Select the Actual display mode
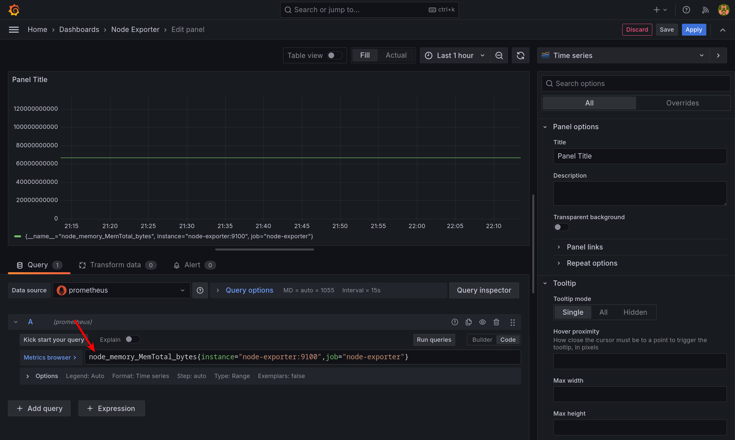735x440 pixels. pos(396,55)
